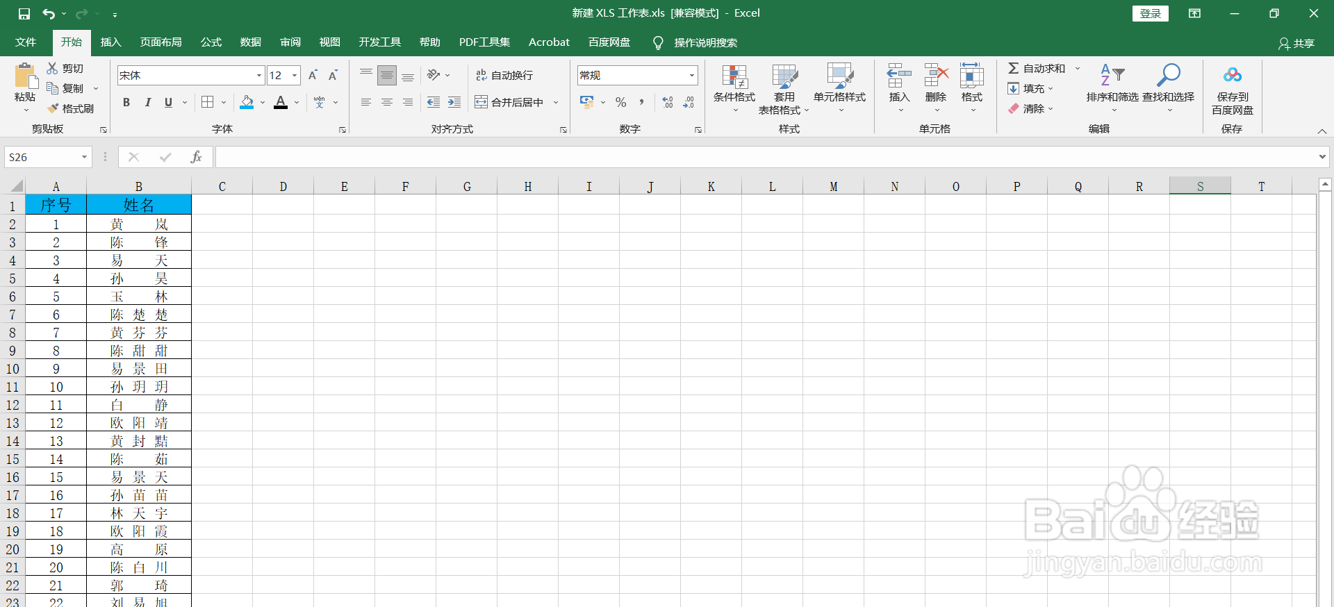Click the text orientation icon

pyautogui.click(x=434, y=75)
